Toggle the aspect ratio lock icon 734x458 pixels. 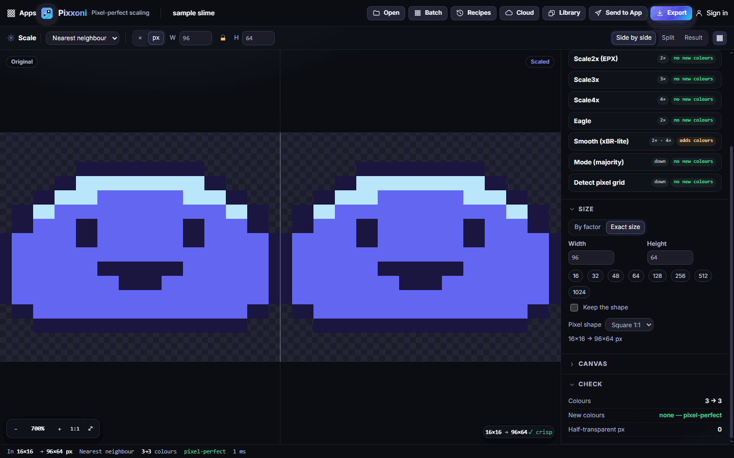coord(223,38)
